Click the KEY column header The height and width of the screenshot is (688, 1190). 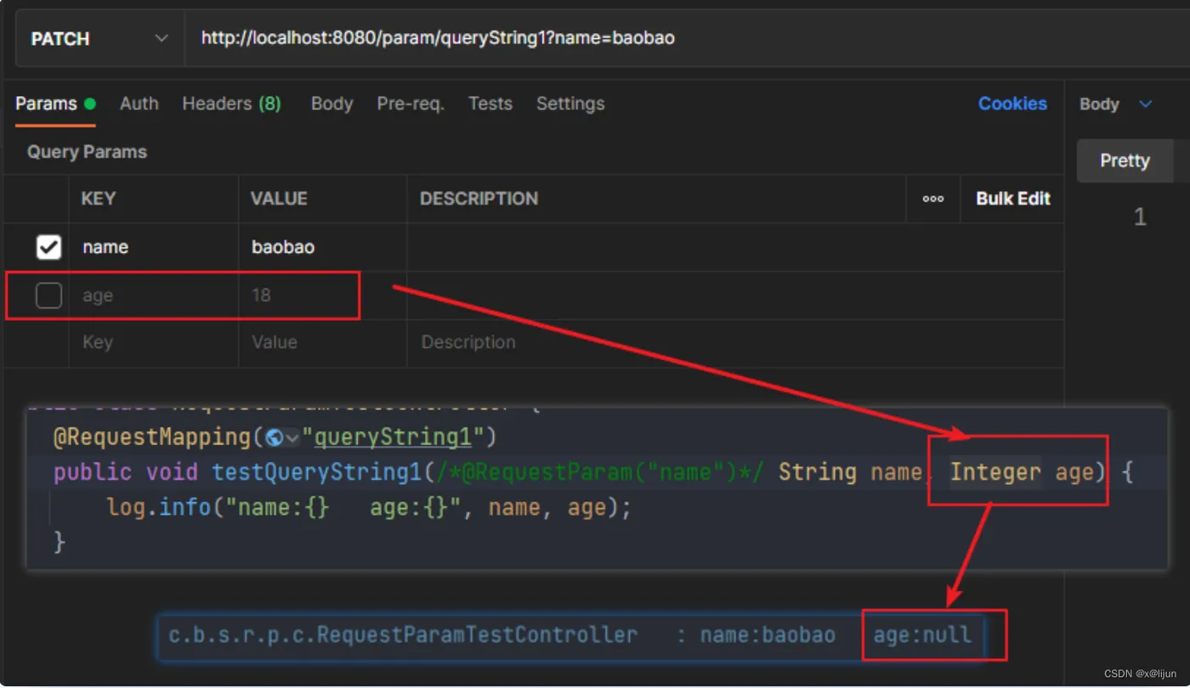pyautogui.click(x=99, y=199)
